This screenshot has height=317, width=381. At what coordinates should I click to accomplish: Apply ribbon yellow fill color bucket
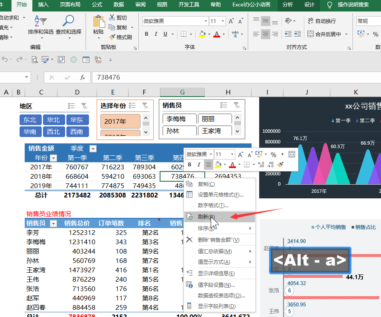(x=202, y=34)
